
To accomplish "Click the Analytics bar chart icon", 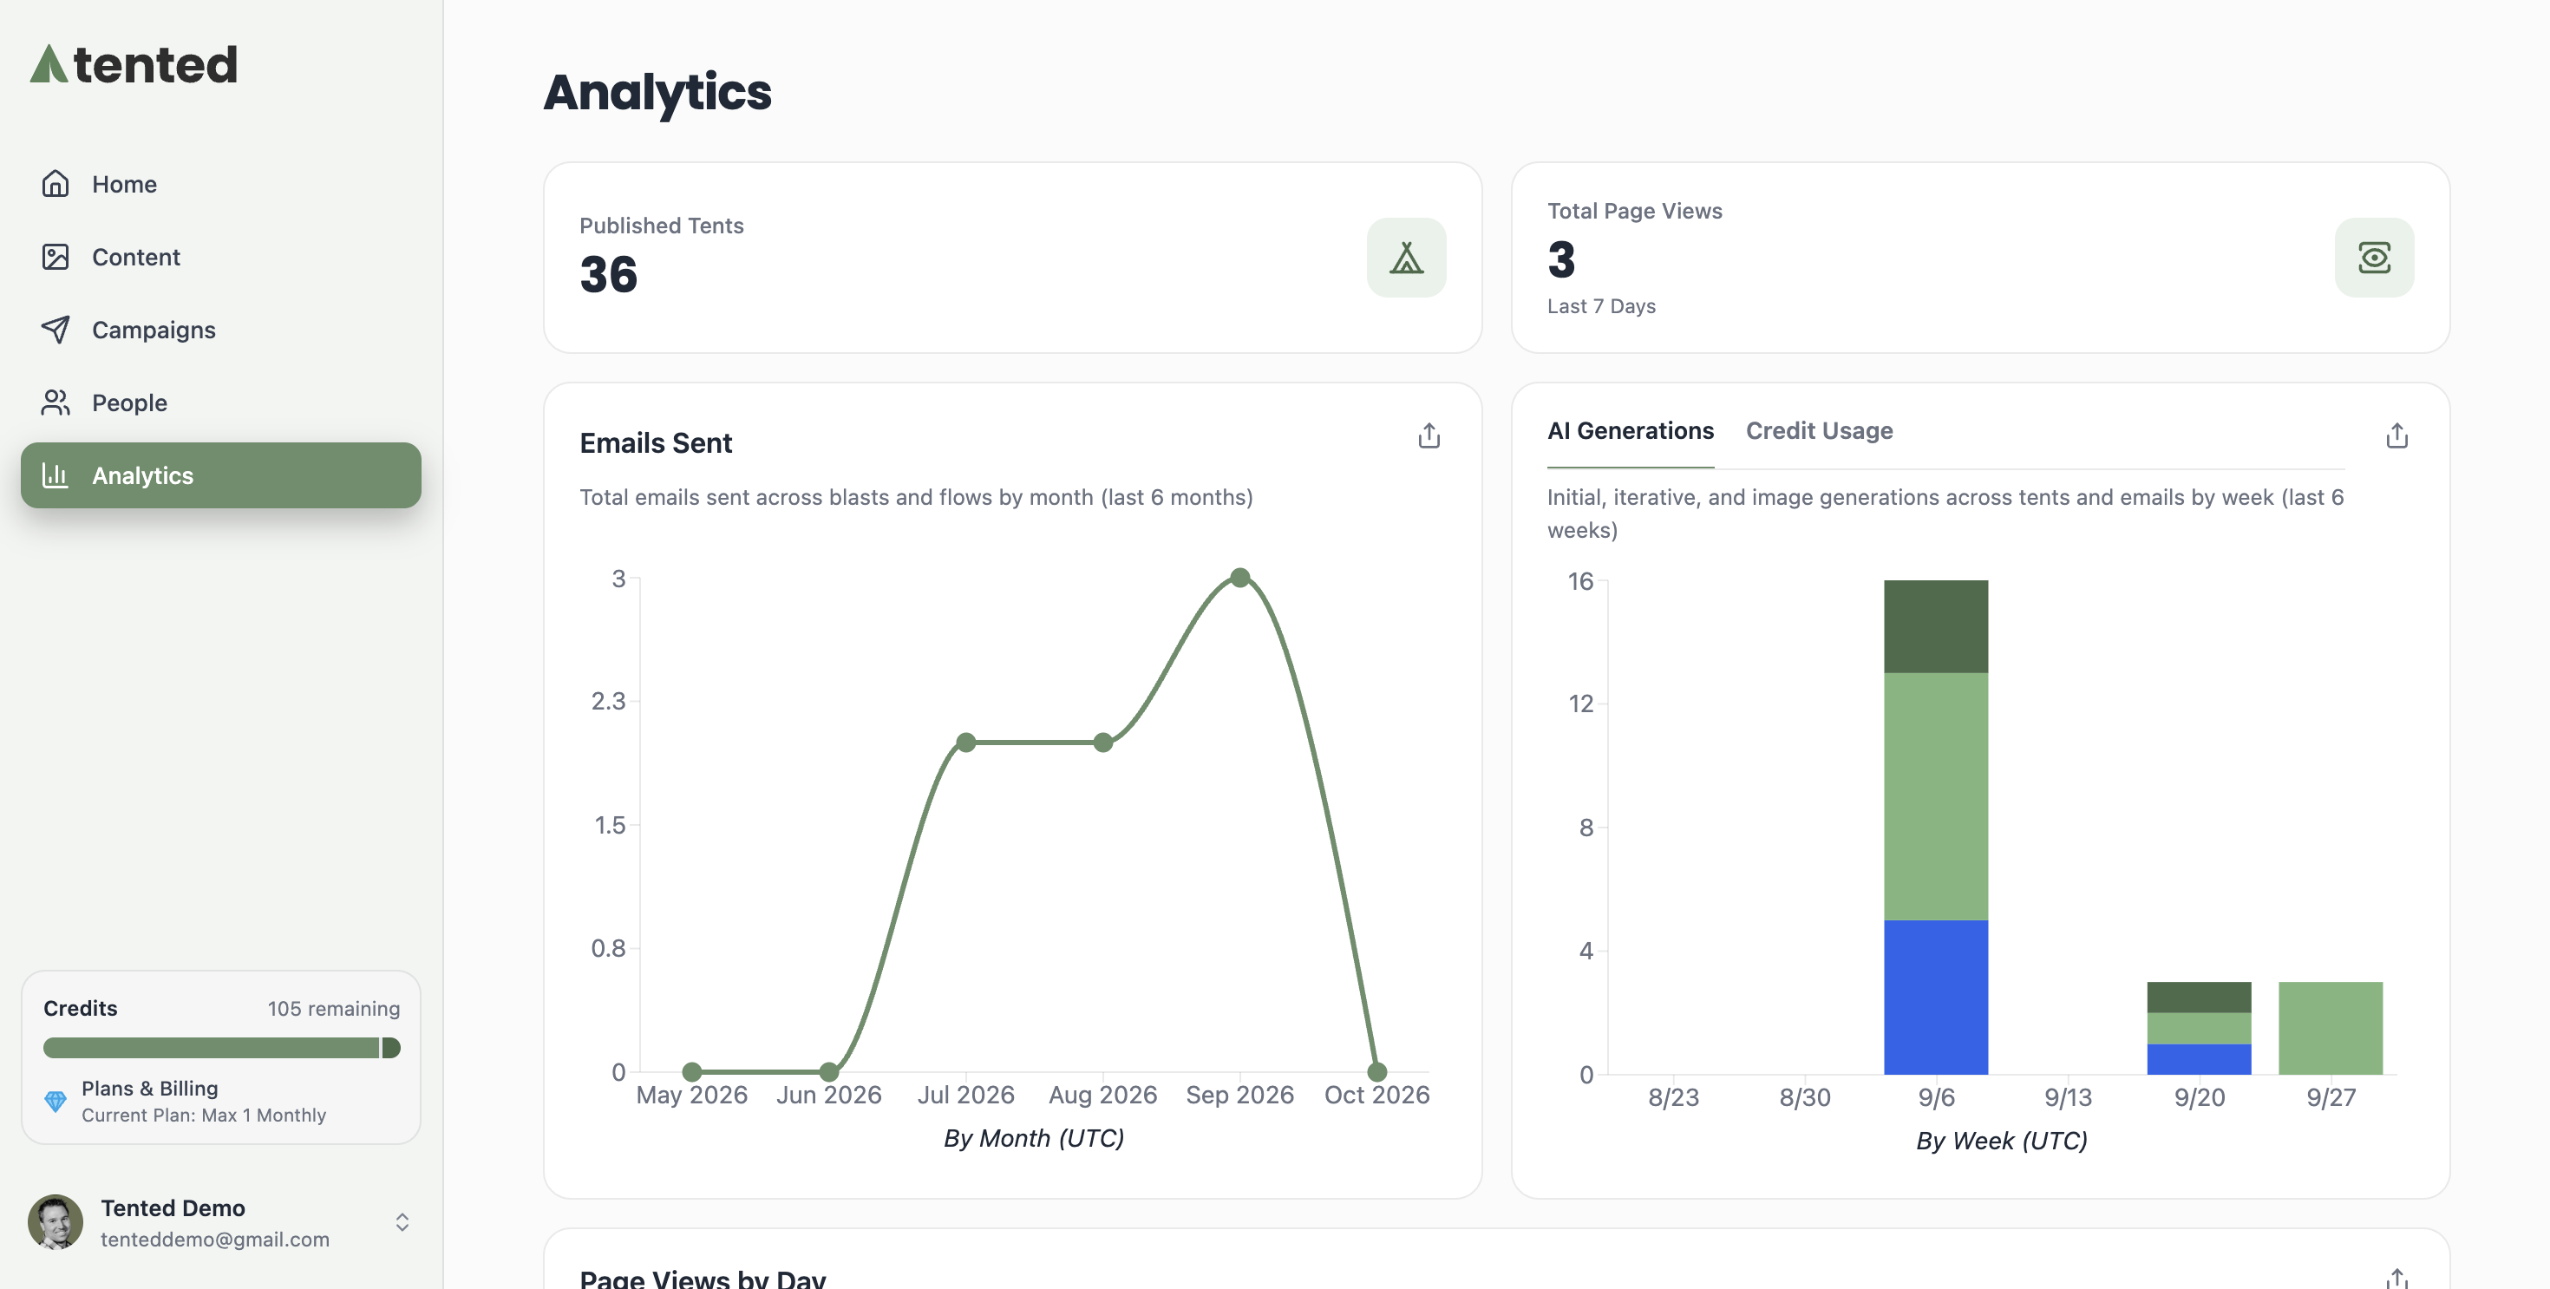I will coord(56,475).
